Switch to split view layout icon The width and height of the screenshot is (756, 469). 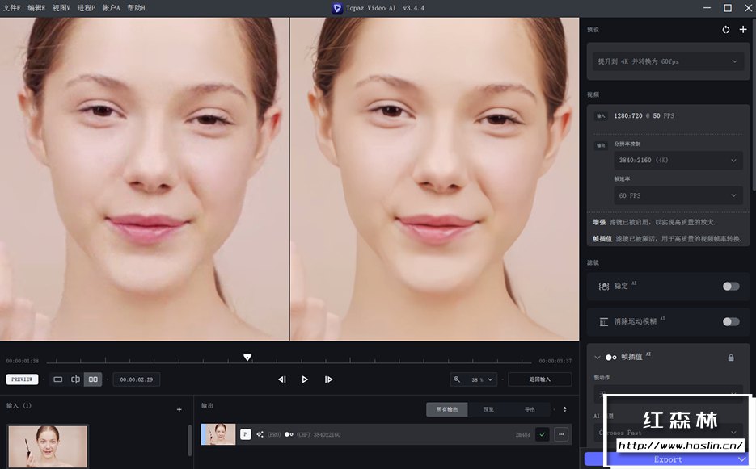coord(75,379)
